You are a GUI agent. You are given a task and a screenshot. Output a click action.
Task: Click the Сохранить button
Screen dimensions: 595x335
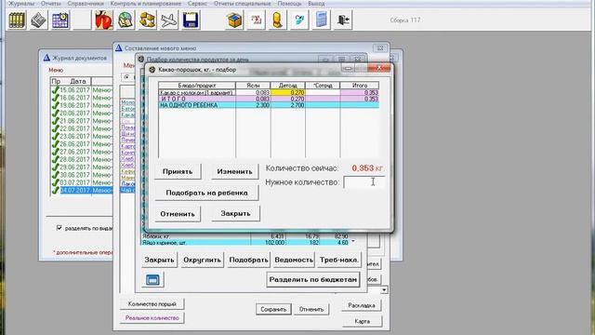(x=273, y=309)
